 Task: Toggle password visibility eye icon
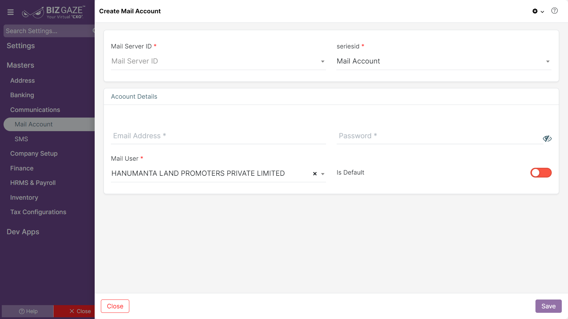point(547,139)
